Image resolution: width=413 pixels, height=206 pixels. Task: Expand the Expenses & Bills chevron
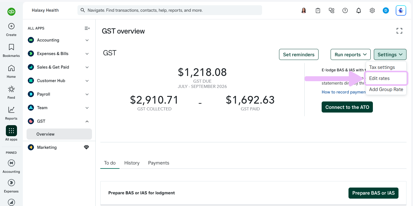[x=87, y=54]
